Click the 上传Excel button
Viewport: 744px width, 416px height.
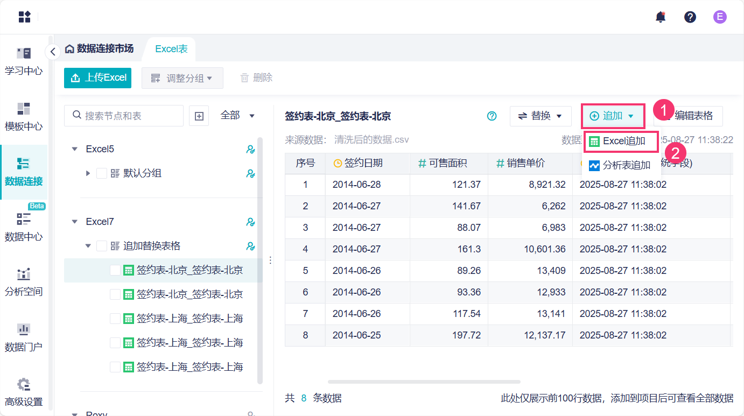[98, 77]
